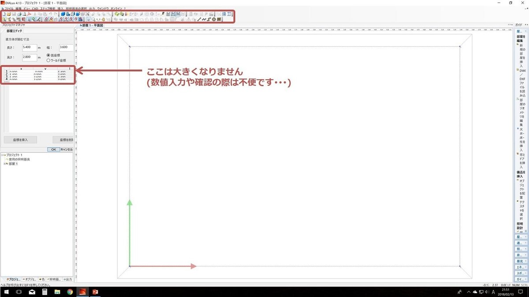This screenshot has height=297, width=529.
Task: Click the 高さ input field
Action: (30, 57)
